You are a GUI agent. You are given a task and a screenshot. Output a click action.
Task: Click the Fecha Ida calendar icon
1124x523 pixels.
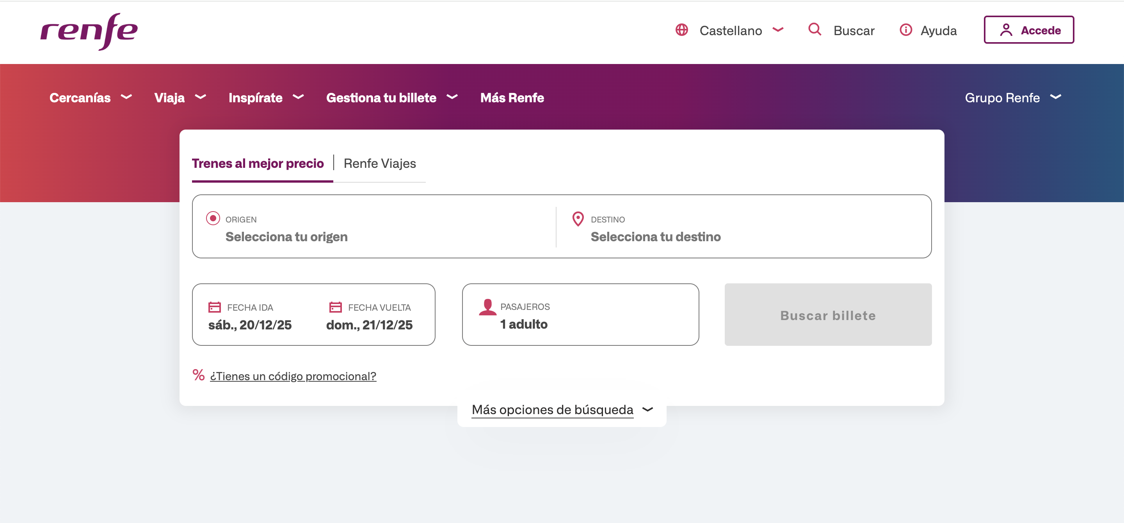[x=214, y=307]
